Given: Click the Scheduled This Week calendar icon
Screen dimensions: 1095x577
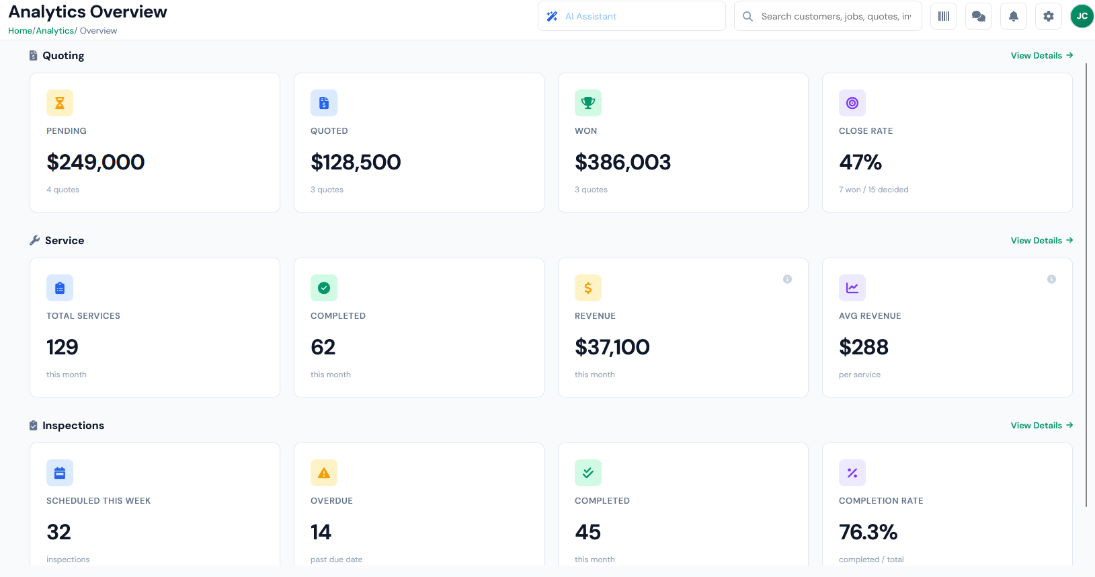Looking at the screenshot, I should 60,473.
